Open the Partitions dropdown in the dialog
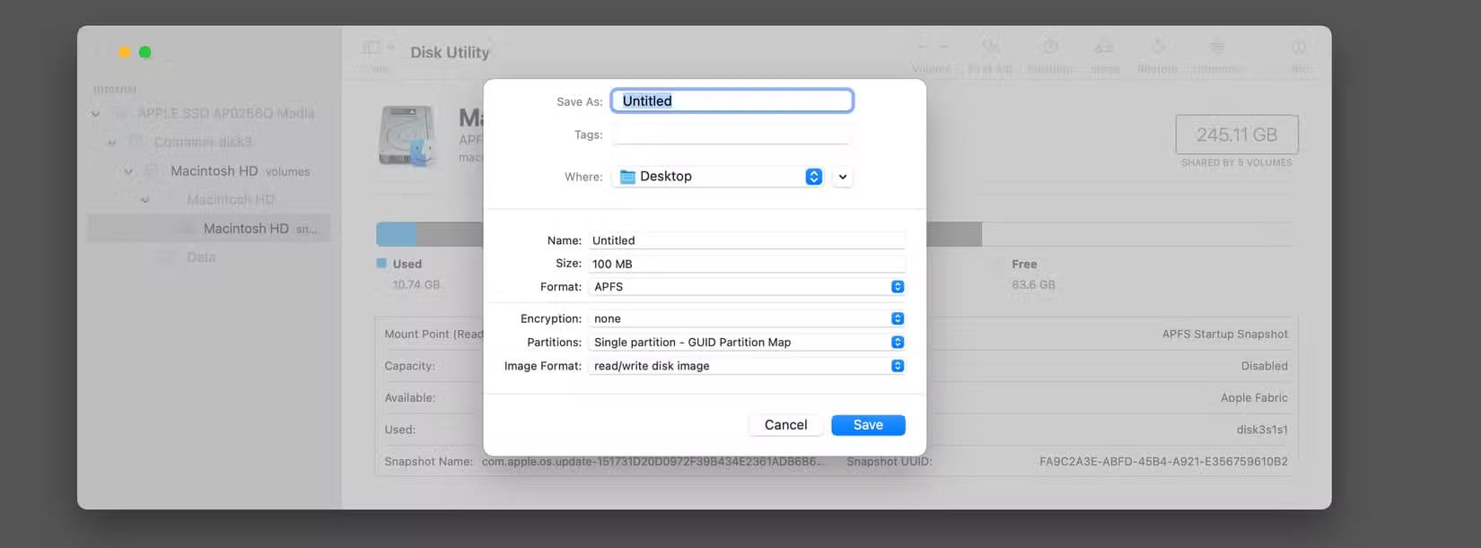 (747, 342)
